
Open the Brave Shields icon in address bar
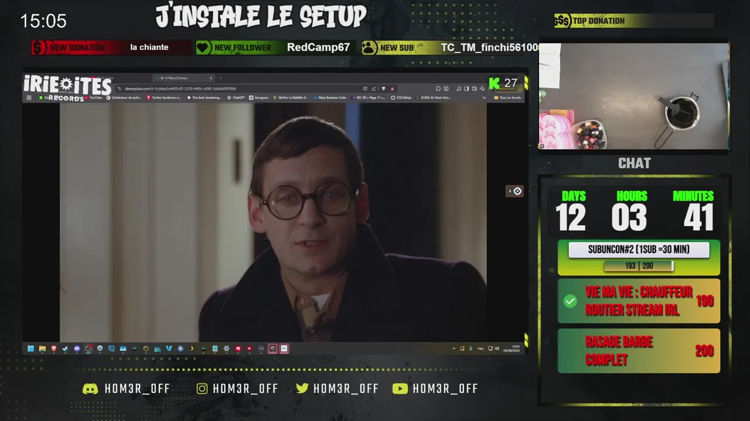(x=383, y=89)
